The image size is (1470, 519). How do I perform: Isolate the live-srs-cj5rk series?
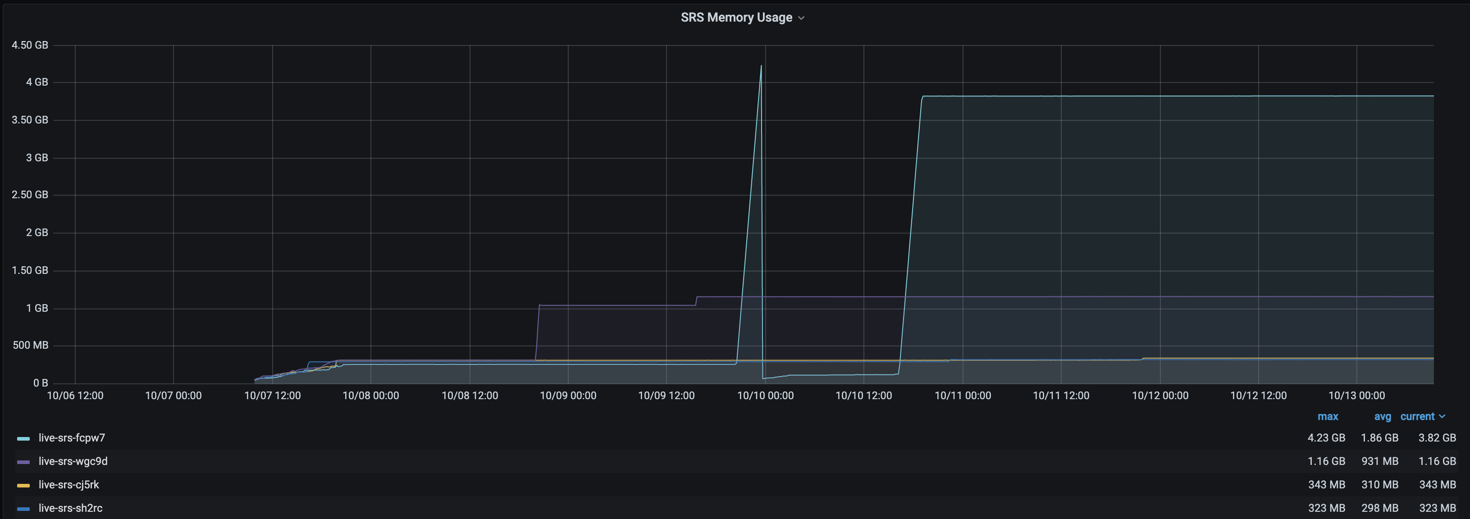(x=69, y=485)
